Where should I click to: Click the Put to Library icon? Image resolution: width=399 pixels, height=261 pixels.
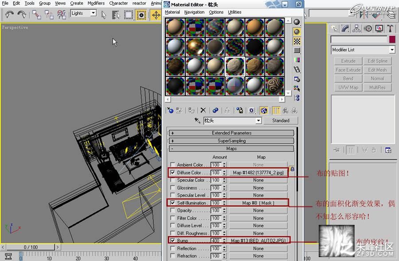click(239, 110)
